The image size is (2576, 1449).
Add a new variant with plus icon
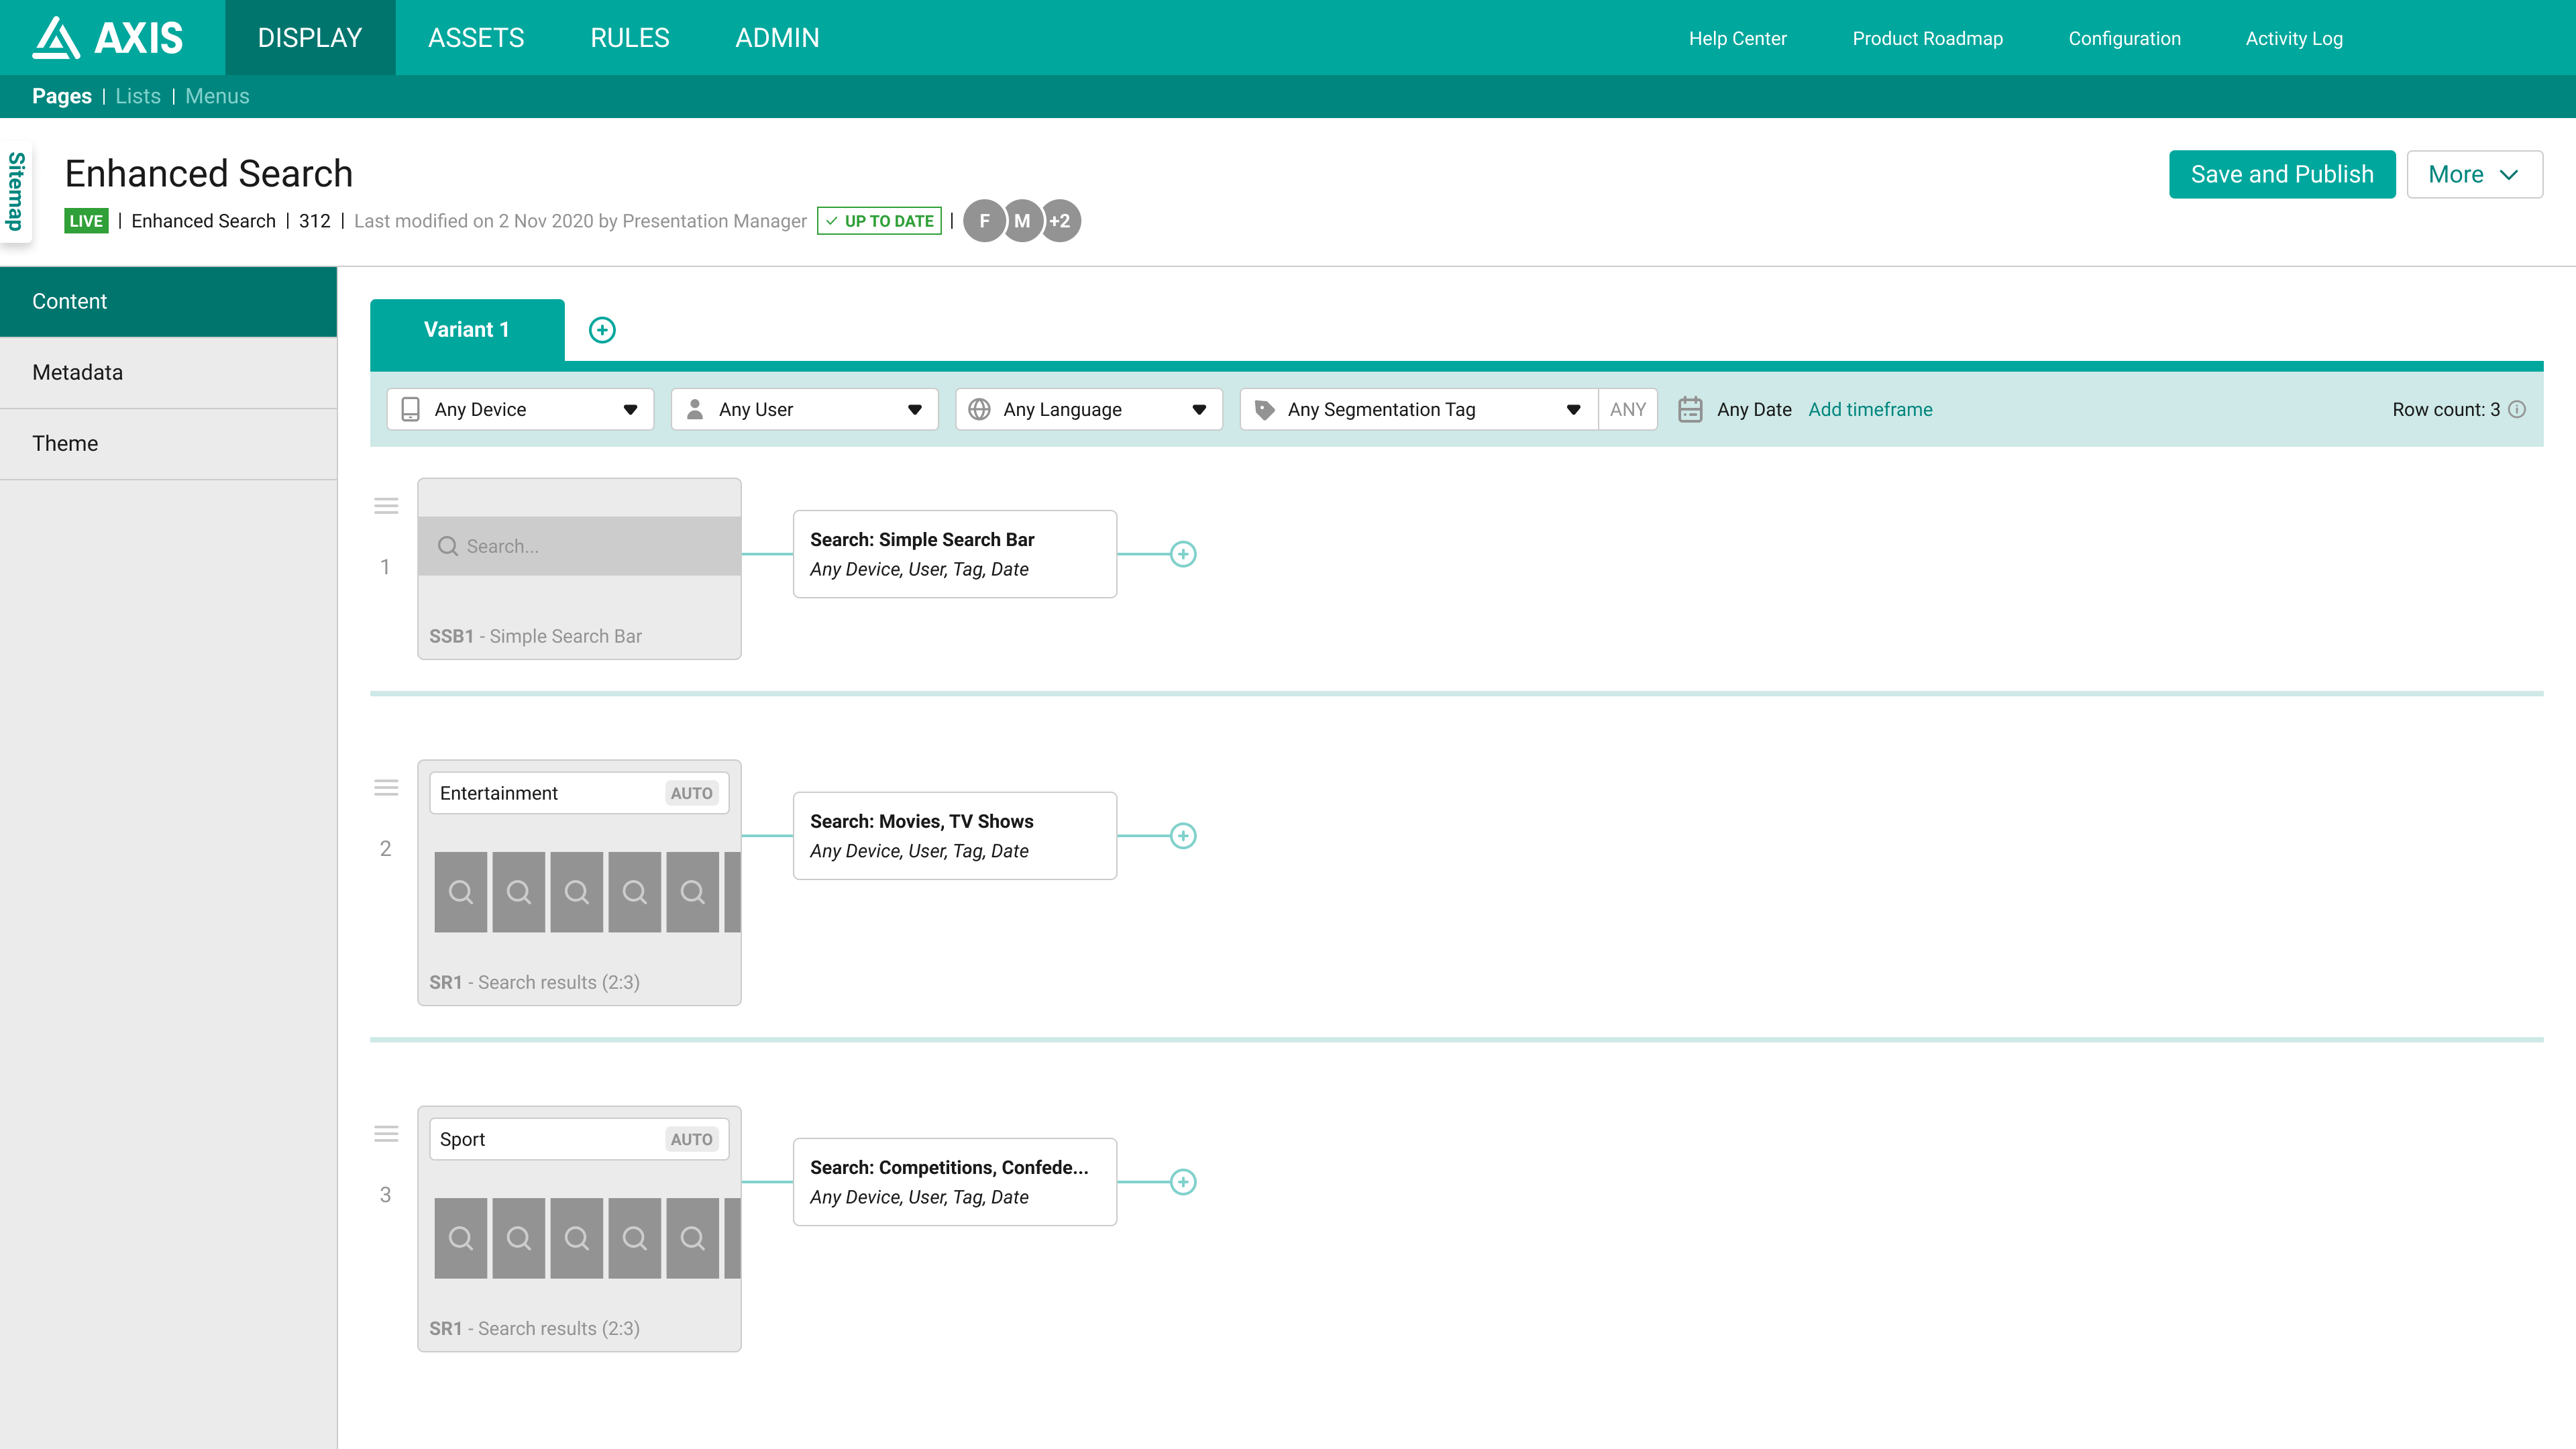tap(602, 330)
